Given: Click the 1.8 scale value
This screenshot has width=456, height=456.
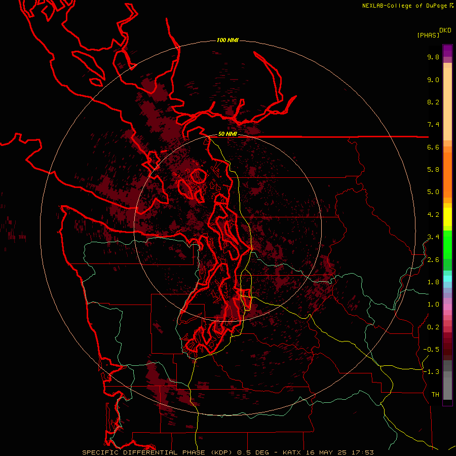Looking at the screenshot, I should (433, 282).
